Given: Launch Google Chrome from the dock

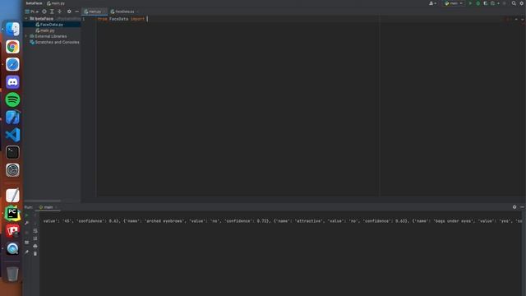Looking at the screenshot, I should pyautogui.click(x=12, y=47).
